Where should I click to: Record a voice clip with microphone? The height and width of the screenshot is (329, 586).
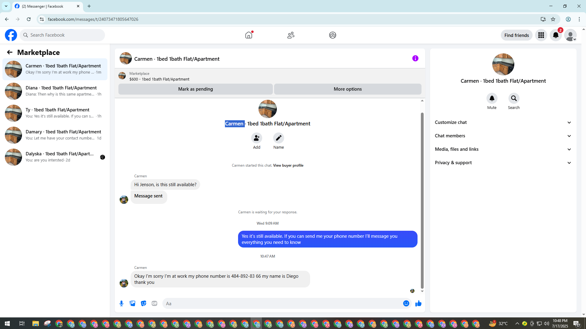(x=121, y=303)
